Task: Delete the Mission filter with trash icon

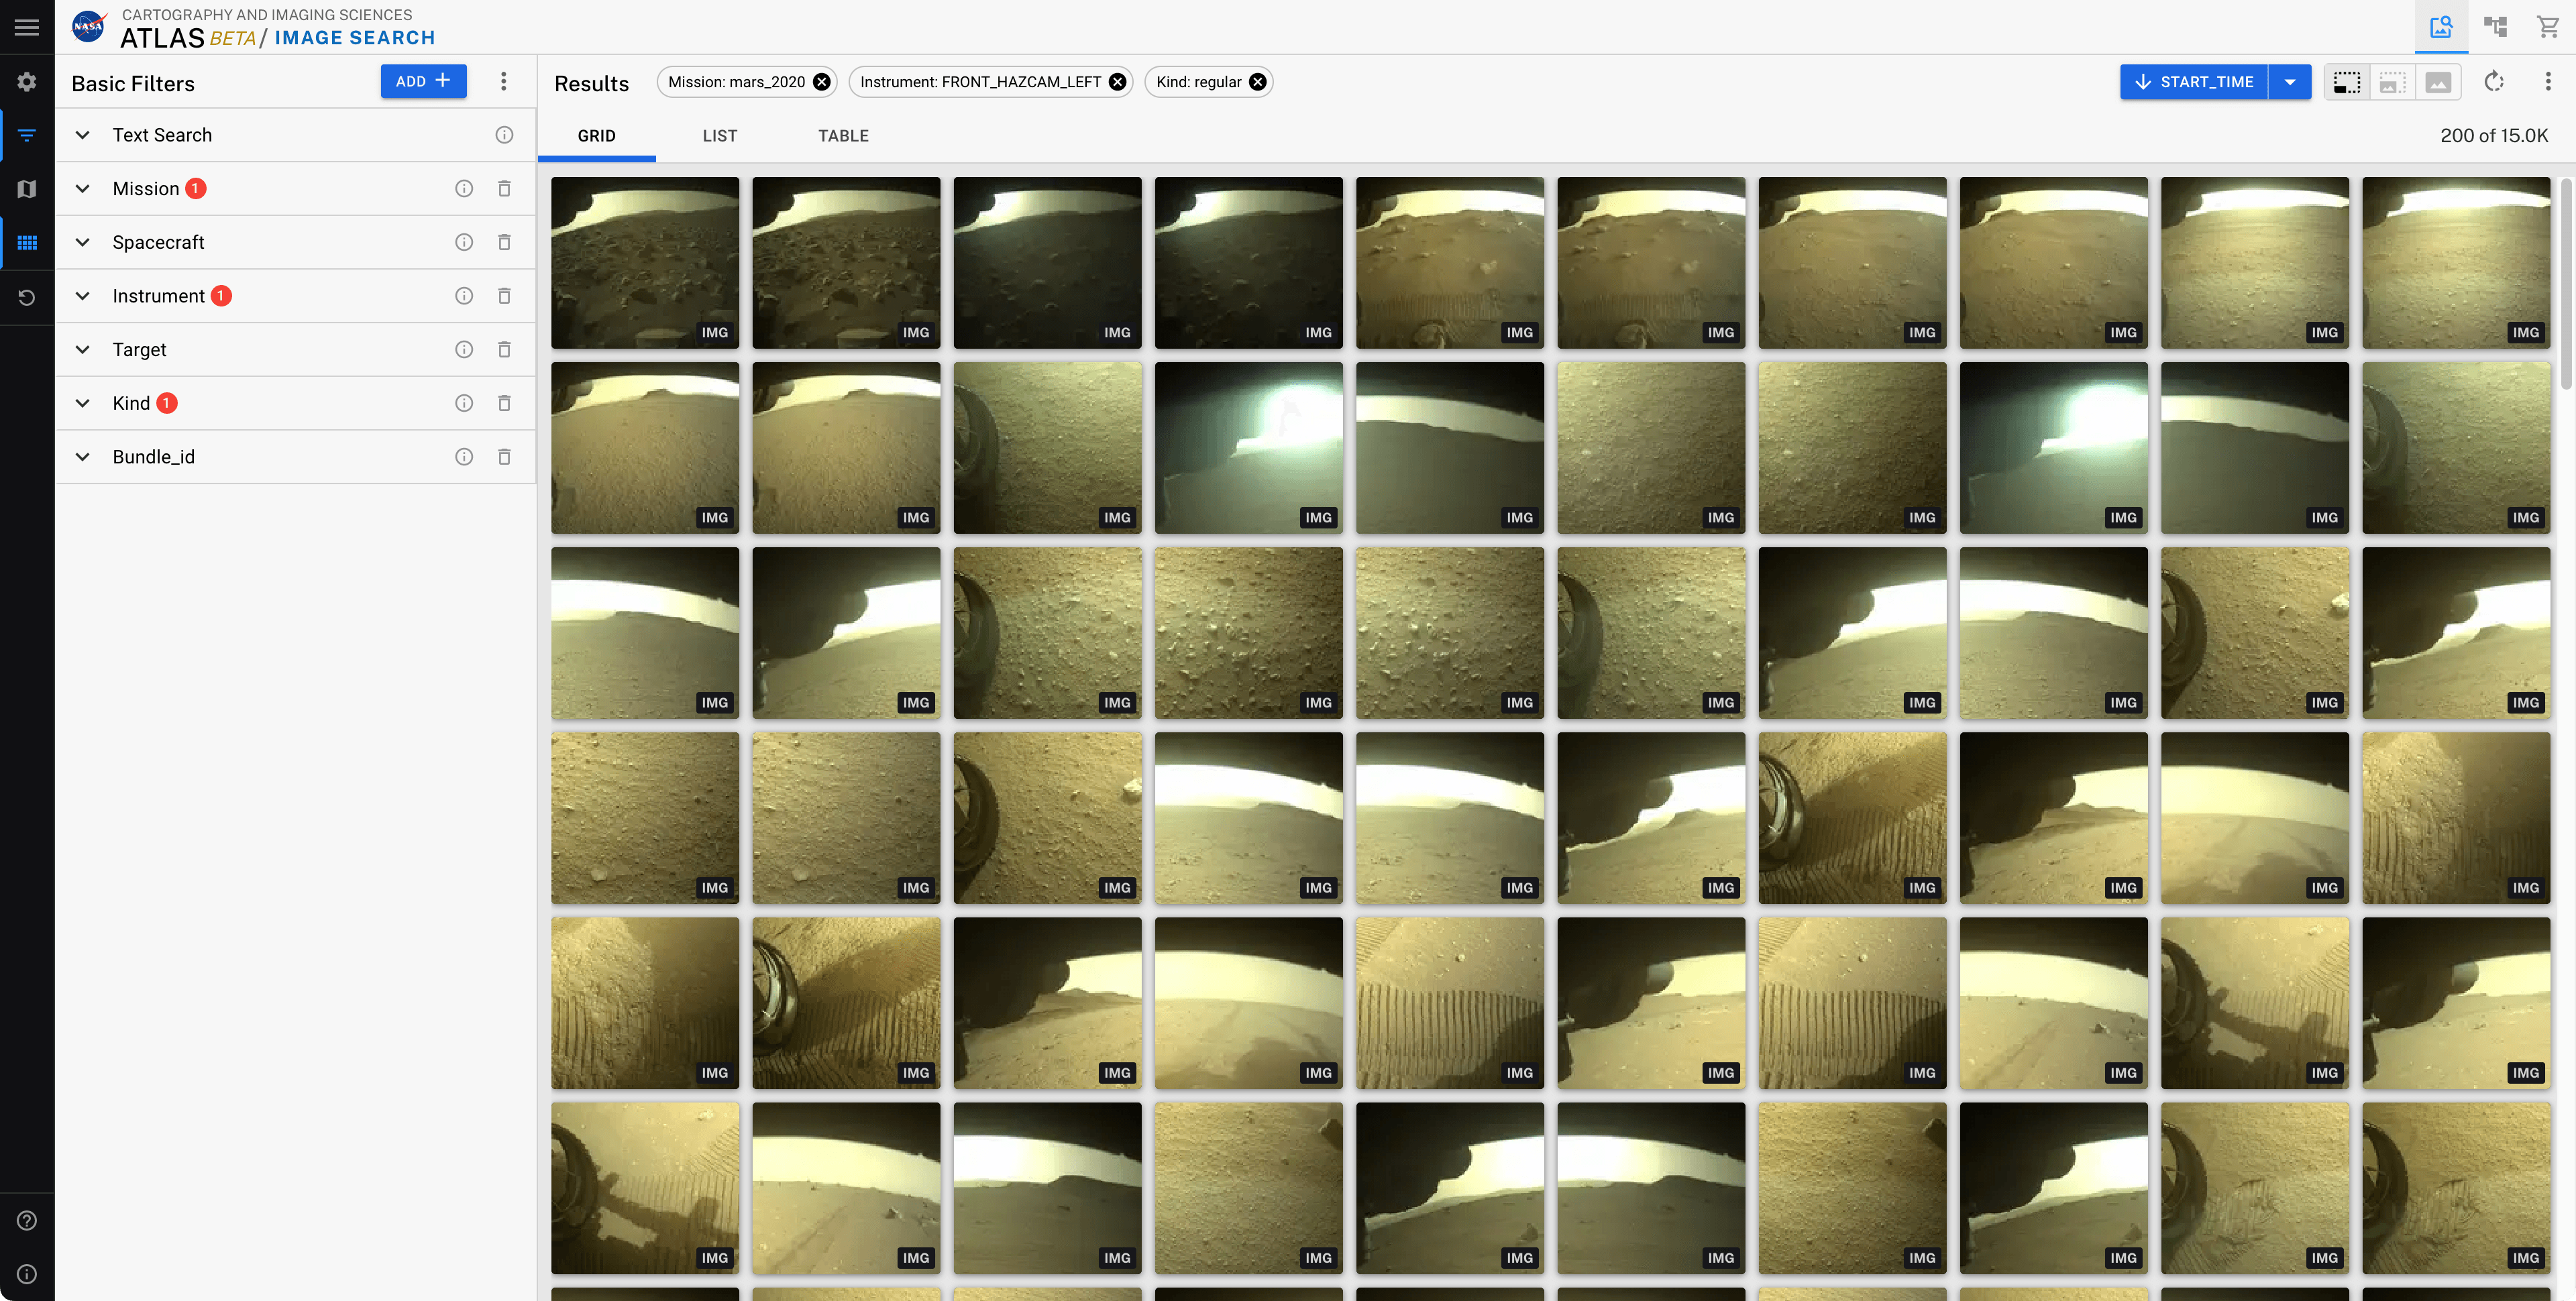Action: pyautogui.click(x=504, y=189)
